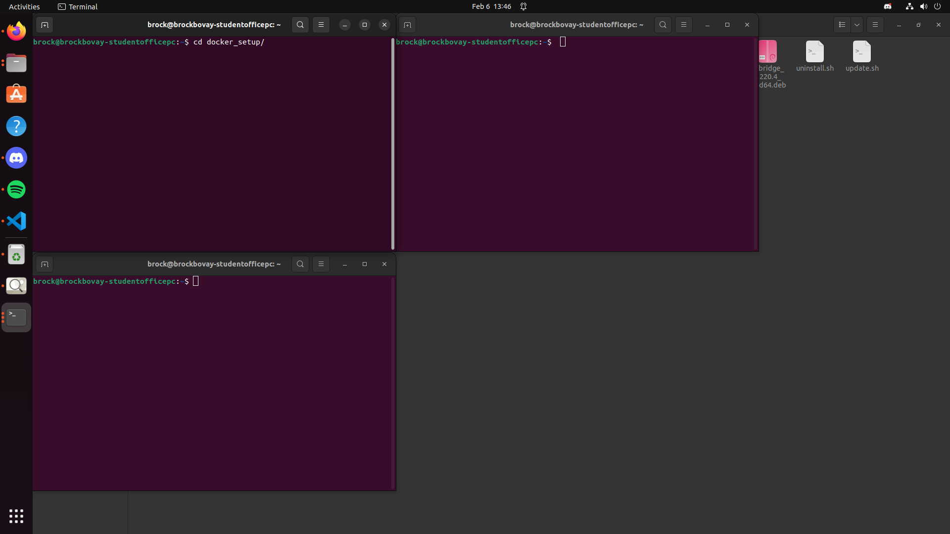Open the notification bell in top bar
Screen dimensions: 950x534
coord(523,6)
